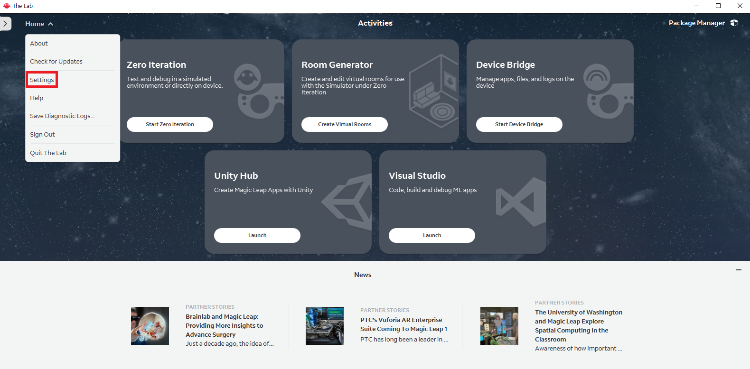
Task: Click the Room Generator card title
Action: point(337,65)
